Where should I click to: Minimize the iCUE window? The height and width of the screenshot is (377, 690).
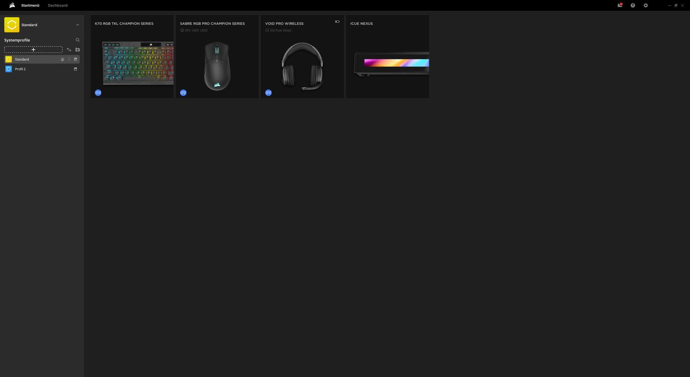point(669,5)
